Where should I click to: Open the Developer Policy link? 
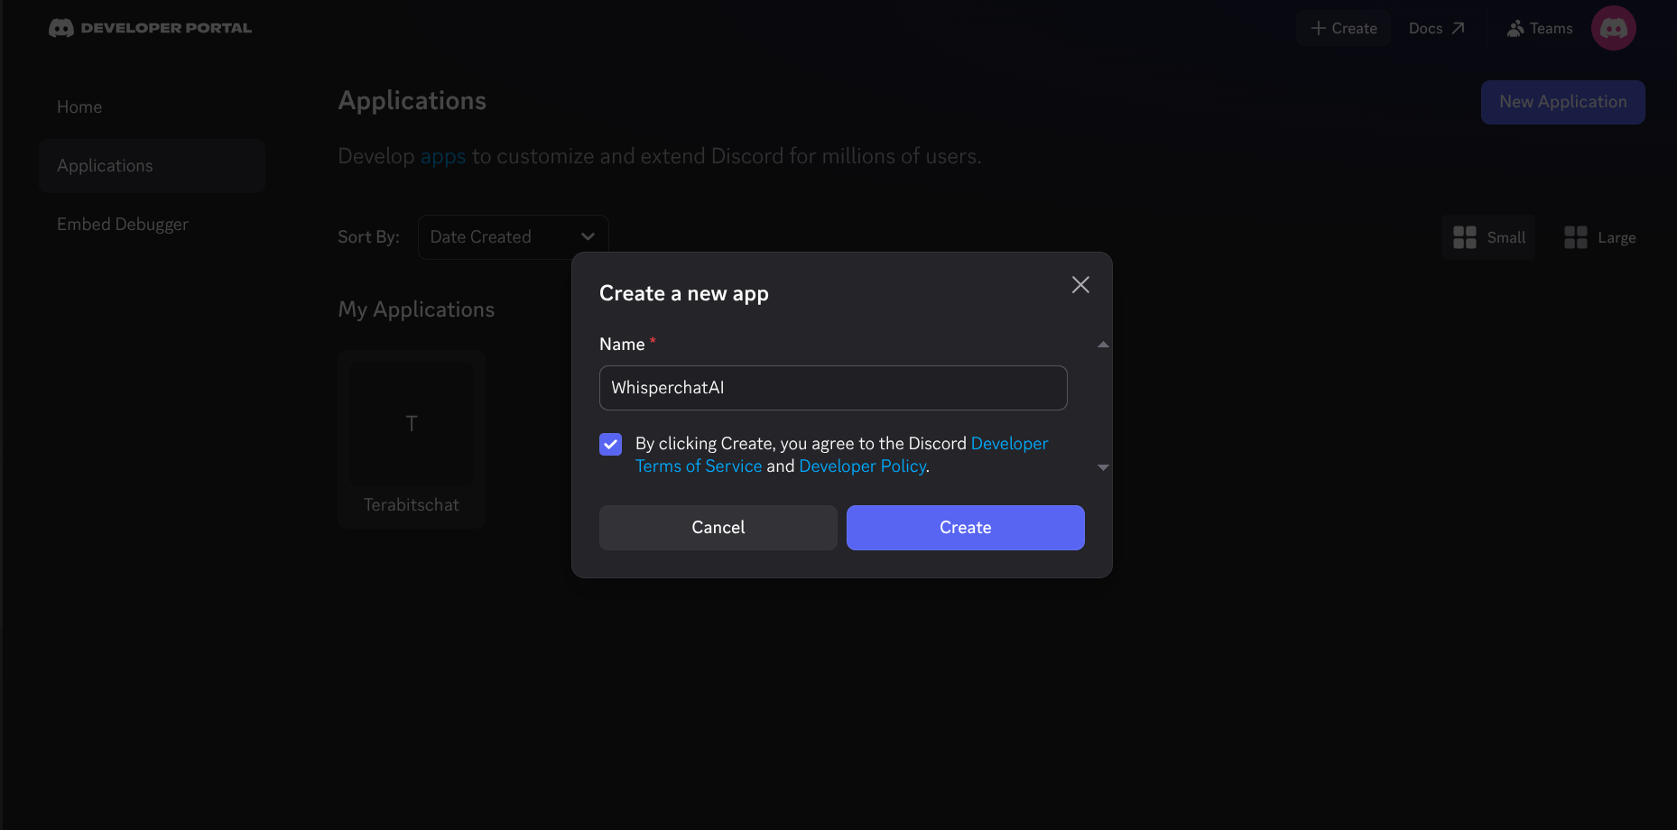tap(863, 466)
